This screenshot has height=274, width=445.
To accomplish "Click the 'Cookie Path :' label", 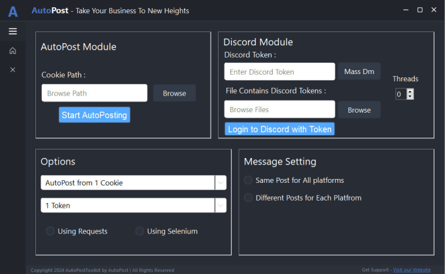I will (63, 75).
